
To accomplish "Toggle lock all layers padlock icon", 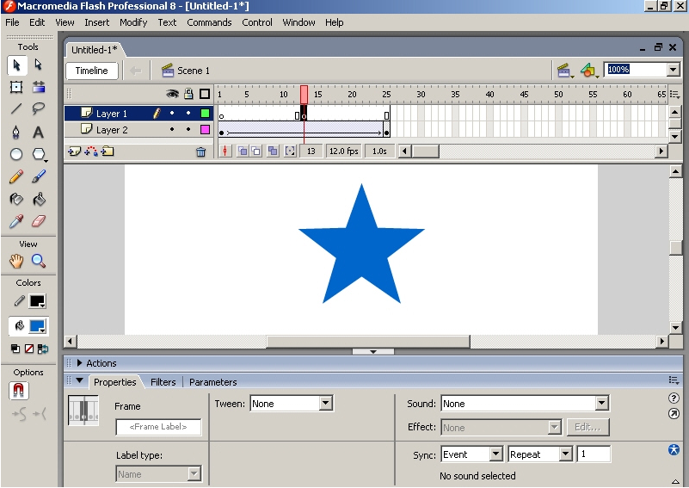I will point(188,94).
